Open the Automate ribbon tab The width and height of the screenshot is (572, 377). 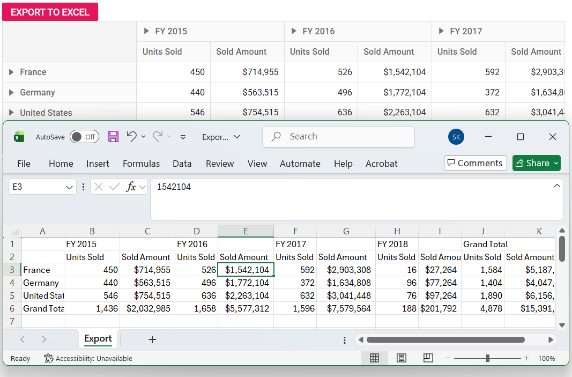coord(300,164)
